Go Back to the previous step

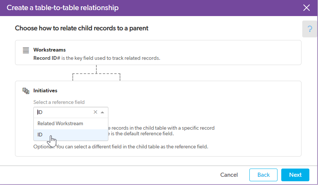[263, 175]
